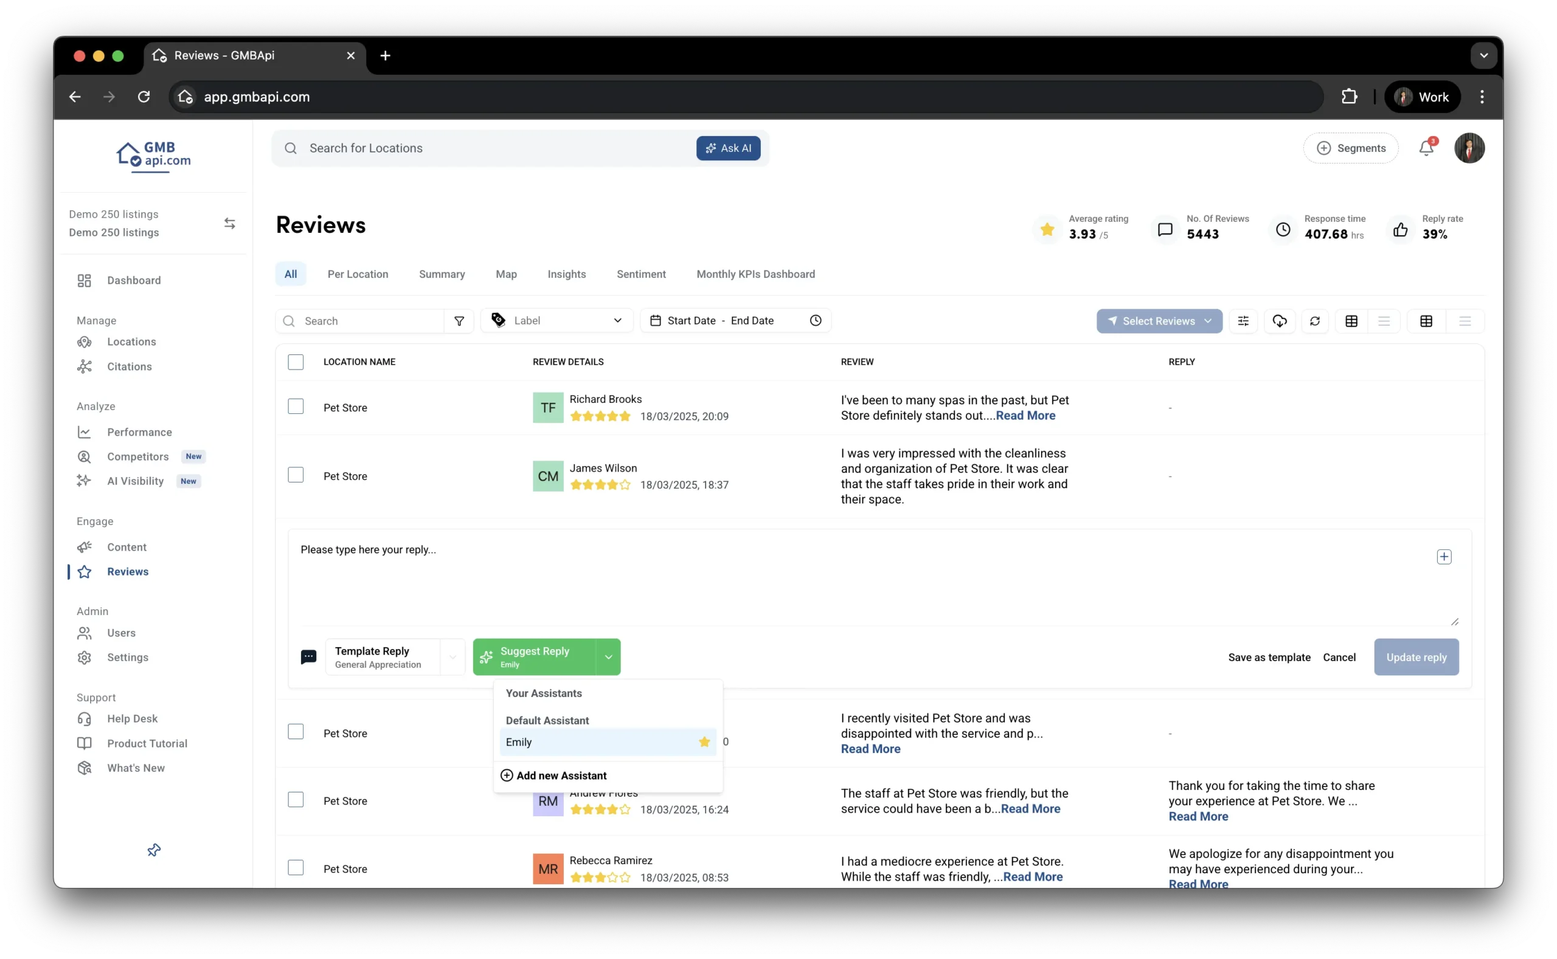Check the James Wilson review checkbox

(296, 475)
